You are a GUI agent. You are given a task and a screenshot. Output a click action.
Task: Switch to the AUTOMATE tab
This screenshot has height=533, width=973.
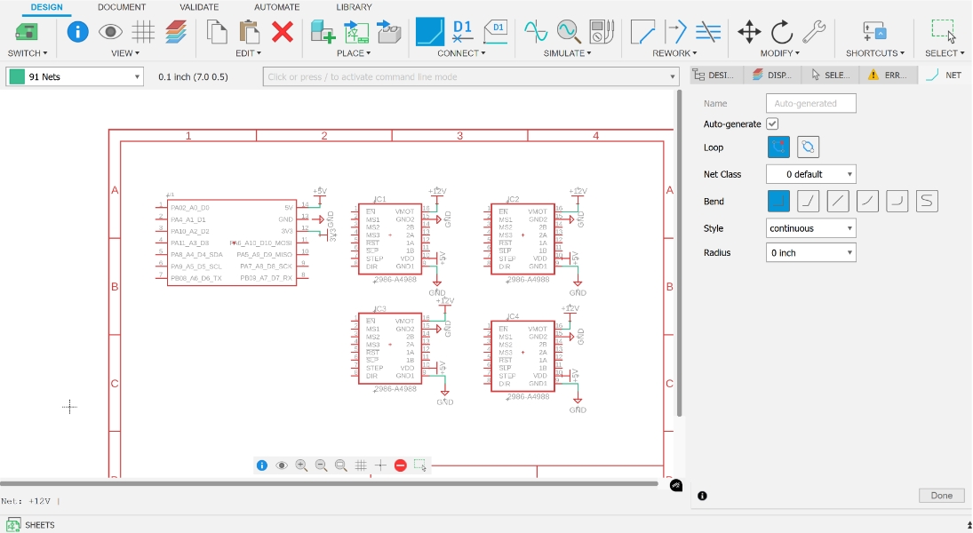tap(276, 7)
